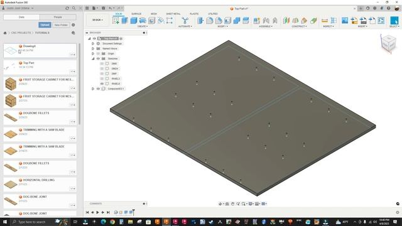Viewport: 402px width, 226px height.
Task: Click the New Folder button
Action: [61, 25]
